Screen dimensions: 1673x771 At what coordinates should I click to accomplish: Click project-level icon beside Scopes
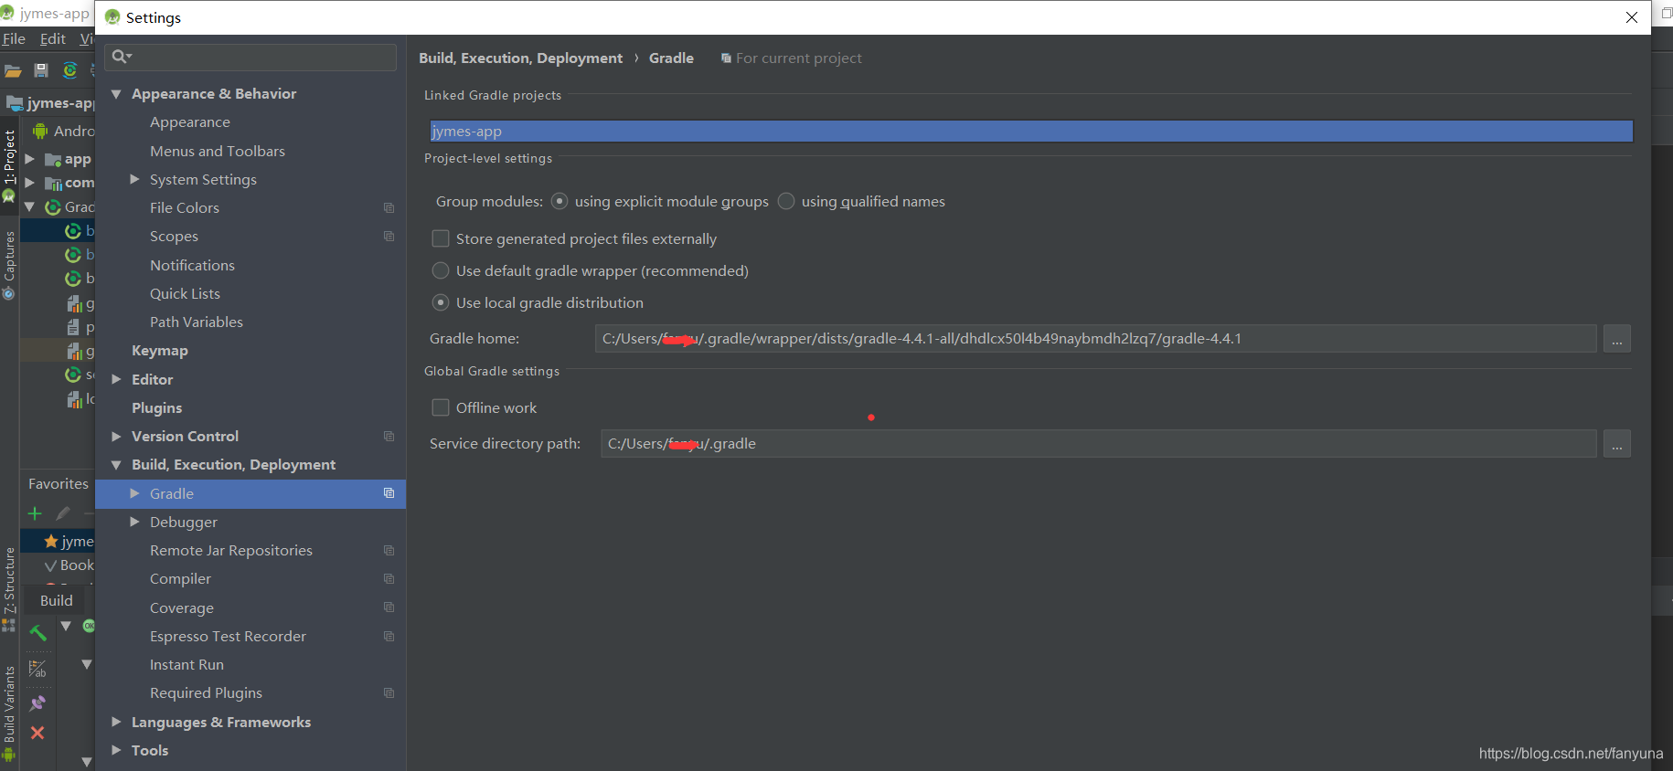(389, 237)
